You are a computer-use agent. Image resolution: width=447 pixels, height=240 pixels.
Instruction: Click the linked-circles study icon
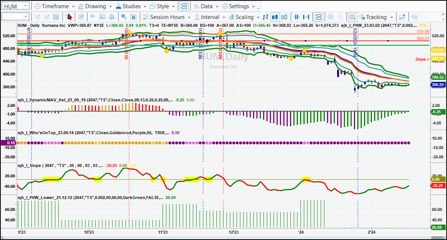[112, 17]
